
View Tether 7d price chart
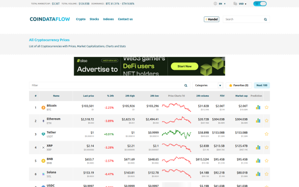pyautogui.click(x=176, y=134)
